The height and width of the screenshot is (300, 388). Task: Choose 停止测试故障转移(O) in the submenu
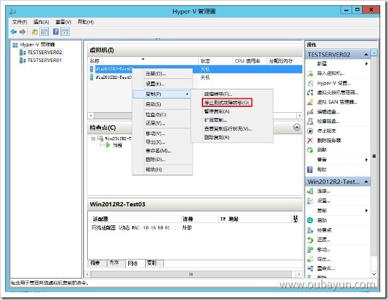click(x=227, y=102)
